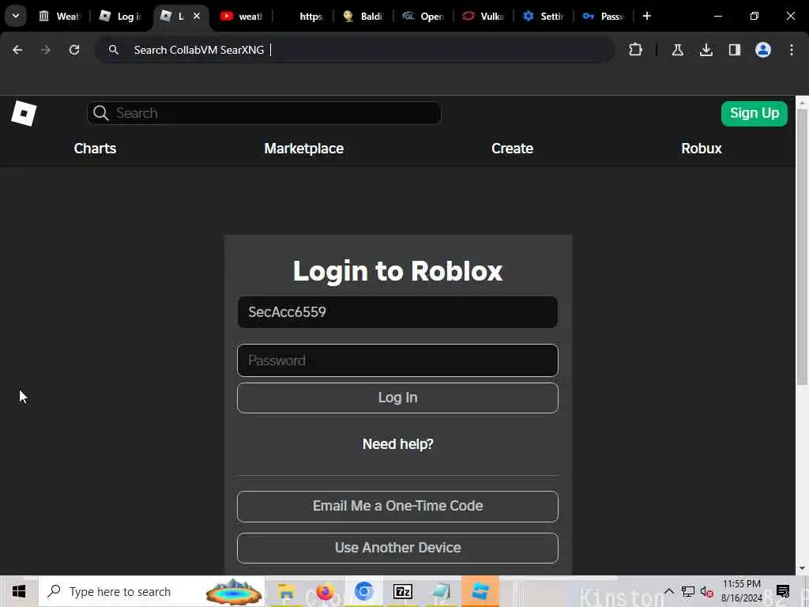Image resolution: width=809 pixels, height=607 pixels.
Task: Click the taskbar Type here to search box
Action: click(x=152, y=591)
